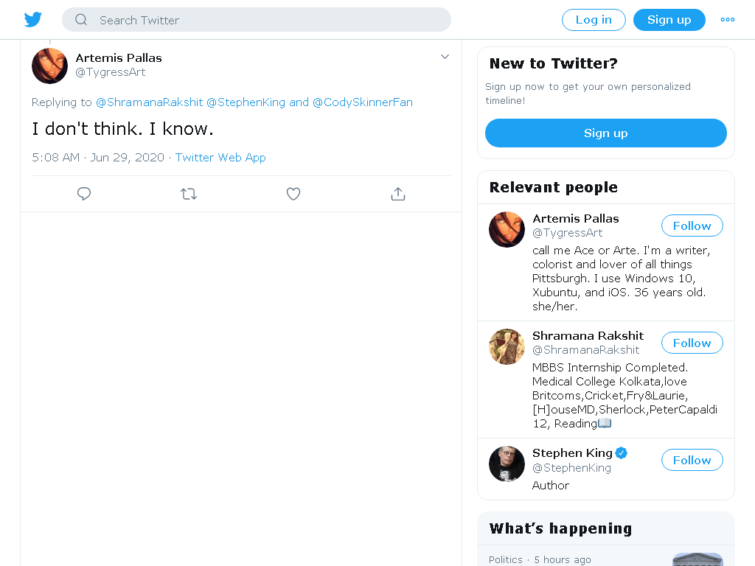Focus the Search Twitter field
Screen dimensions: 755x566
coord(256,20)
